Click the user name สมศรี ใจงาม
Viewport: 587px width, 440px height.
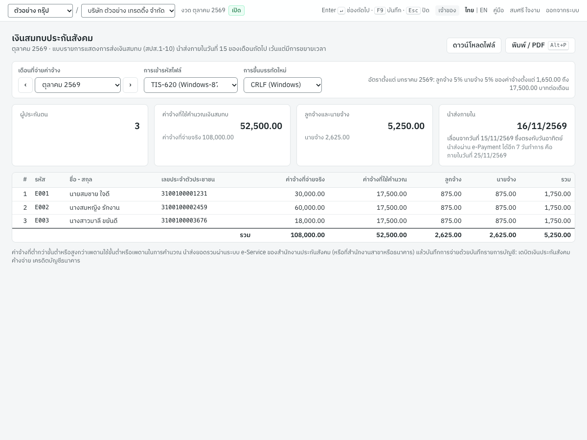coord(525,10)
